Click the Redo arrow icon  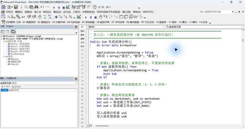pos(47,7)
